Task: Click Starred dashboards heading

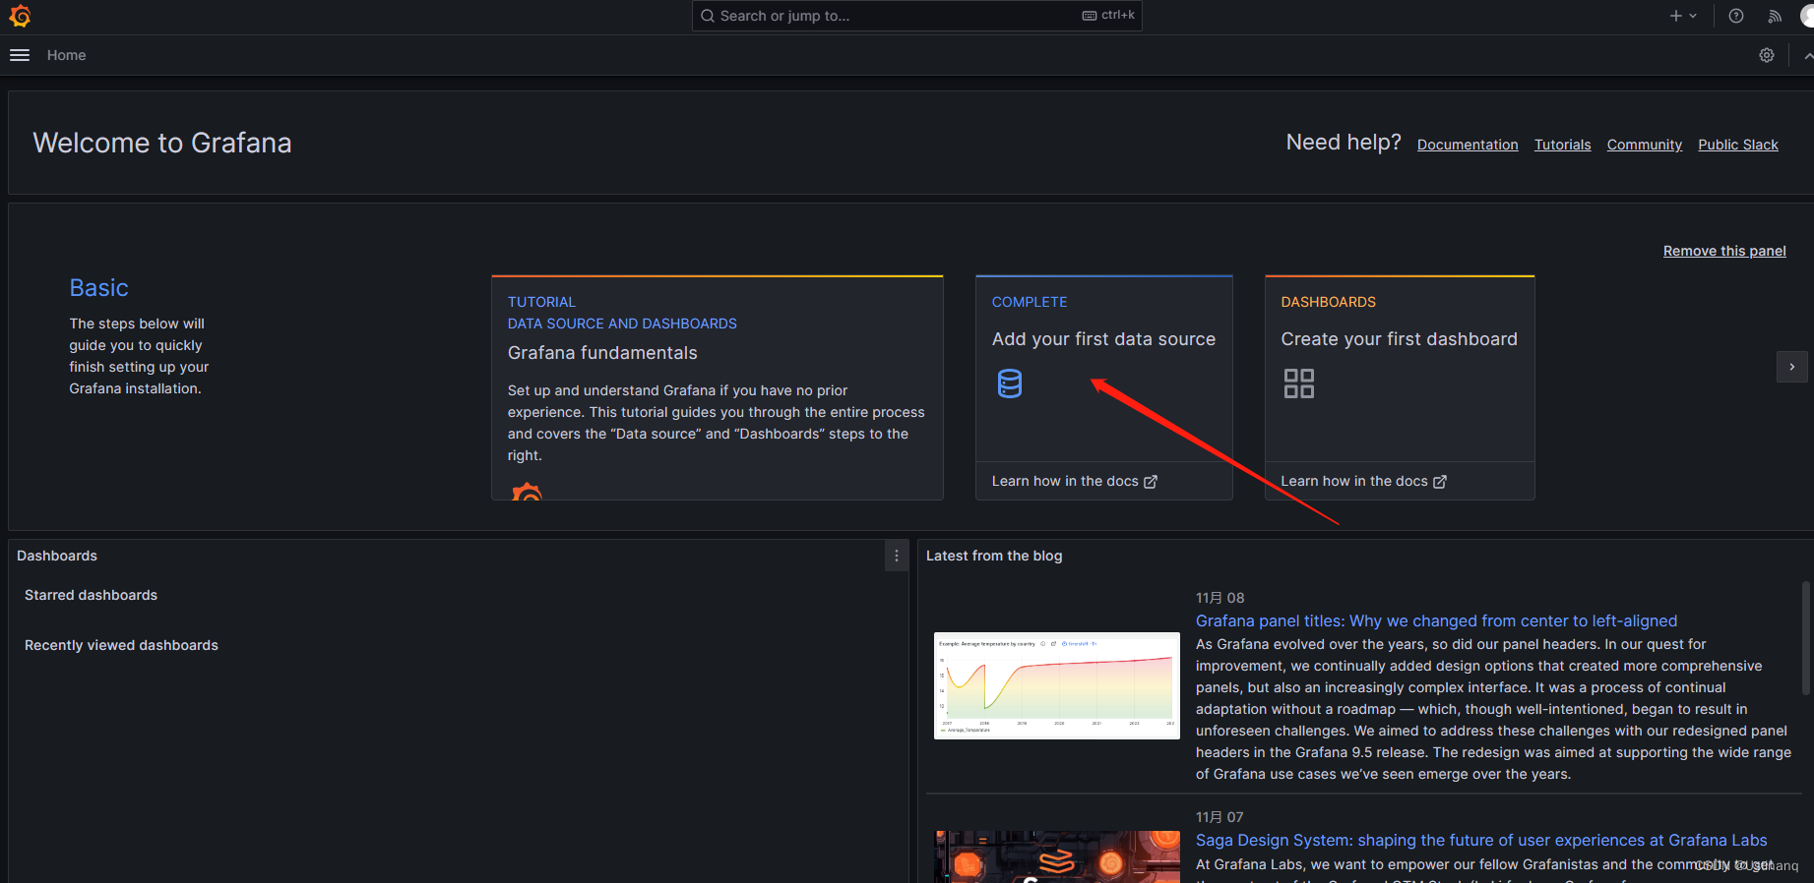Action: (91, 595)
